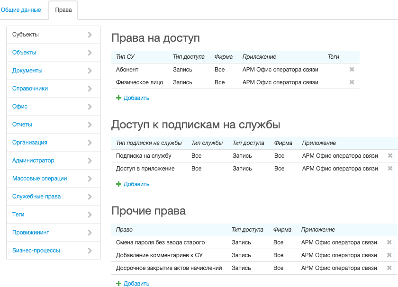Select Досрочное закрытие актов начислений text
Viewport: 398px width, 287px height.
[169, 268]
